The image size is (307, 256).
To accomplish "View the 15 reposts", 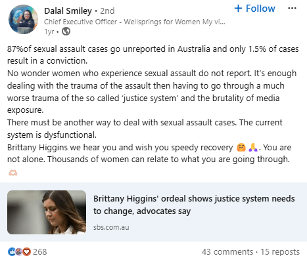I will [x=280, y=251].
